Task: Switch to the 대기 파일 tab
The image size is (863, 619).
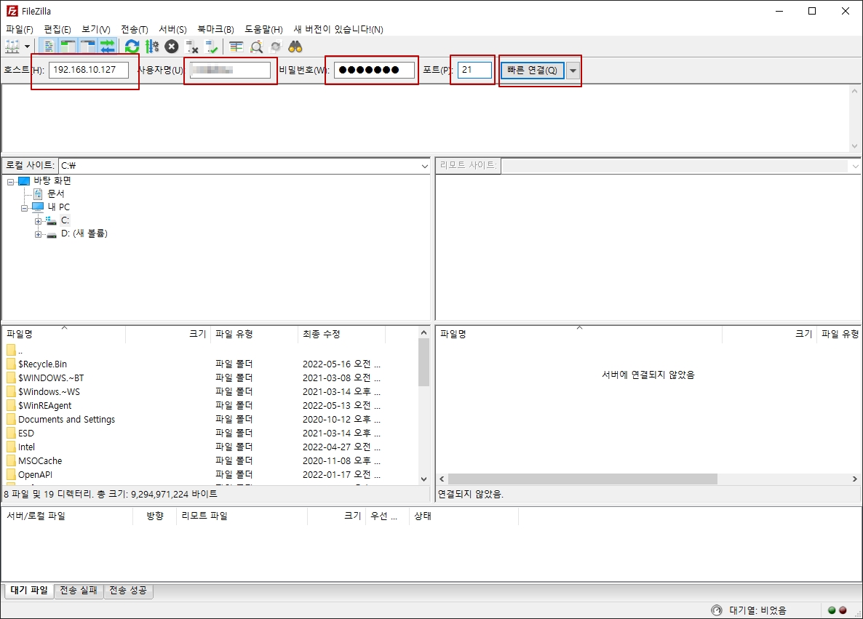Action: [x=29, y=591]
